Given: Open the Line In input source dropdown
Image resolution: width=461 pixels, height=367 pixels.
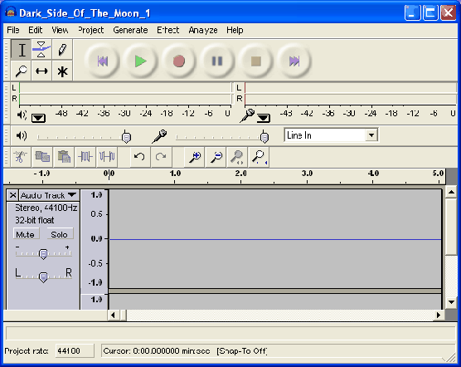Looking at the screenshot, I should pos(371,135).
